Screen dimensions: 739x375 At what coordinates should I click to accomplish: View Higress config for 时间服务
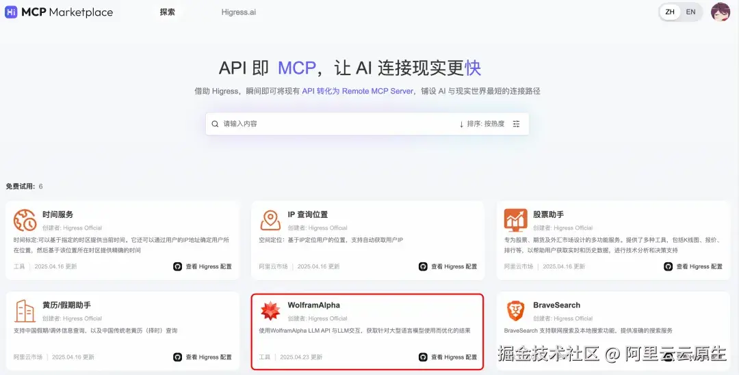point(208,266)
